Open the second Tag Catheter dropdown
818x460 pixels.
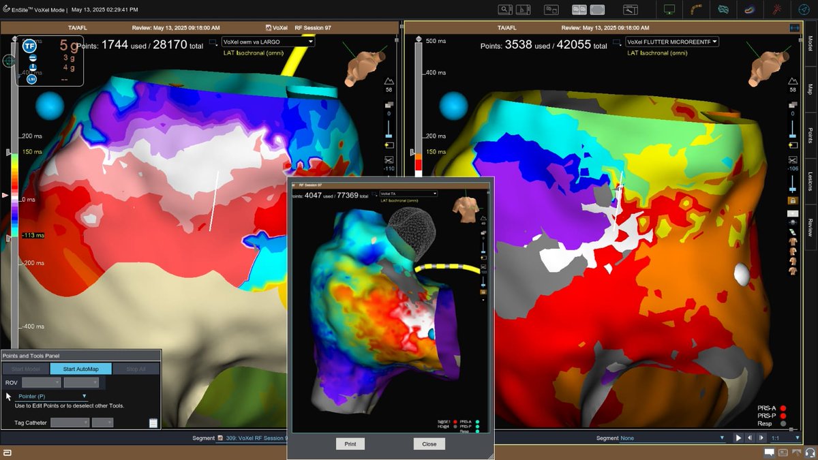pos(102,423)
